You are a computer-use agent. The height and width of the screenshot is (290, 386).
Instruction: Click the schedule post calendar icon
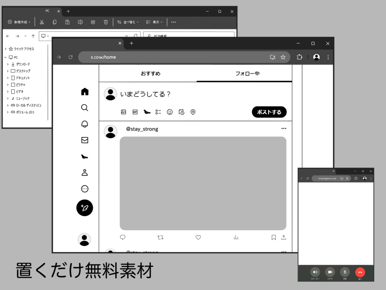click(181, 112)
